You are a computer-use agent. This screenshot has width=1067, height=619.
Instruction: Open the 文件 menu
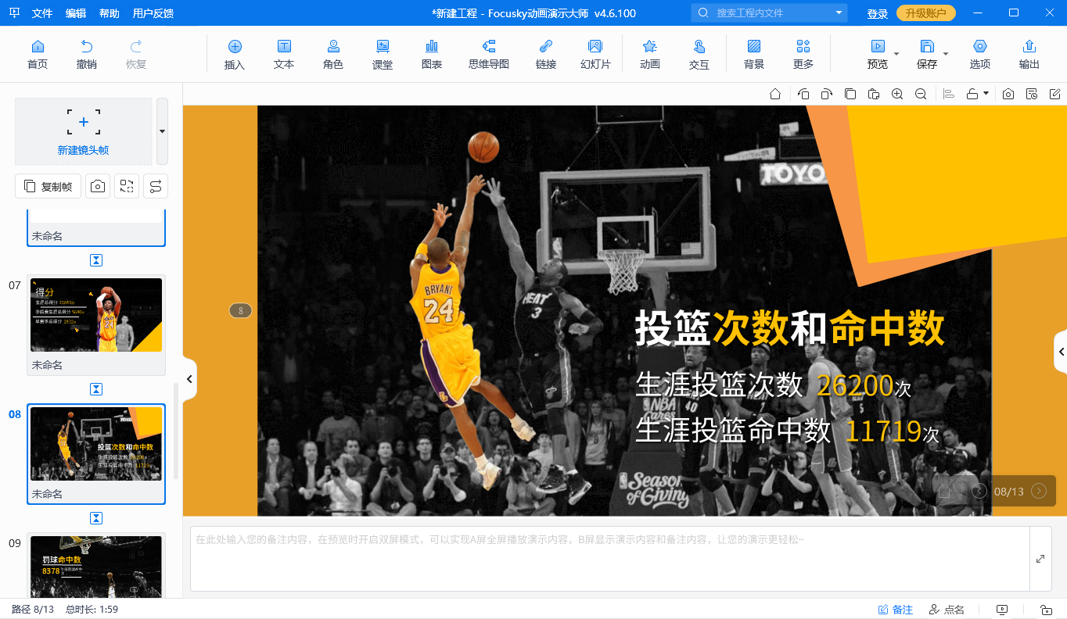point(42,13)
